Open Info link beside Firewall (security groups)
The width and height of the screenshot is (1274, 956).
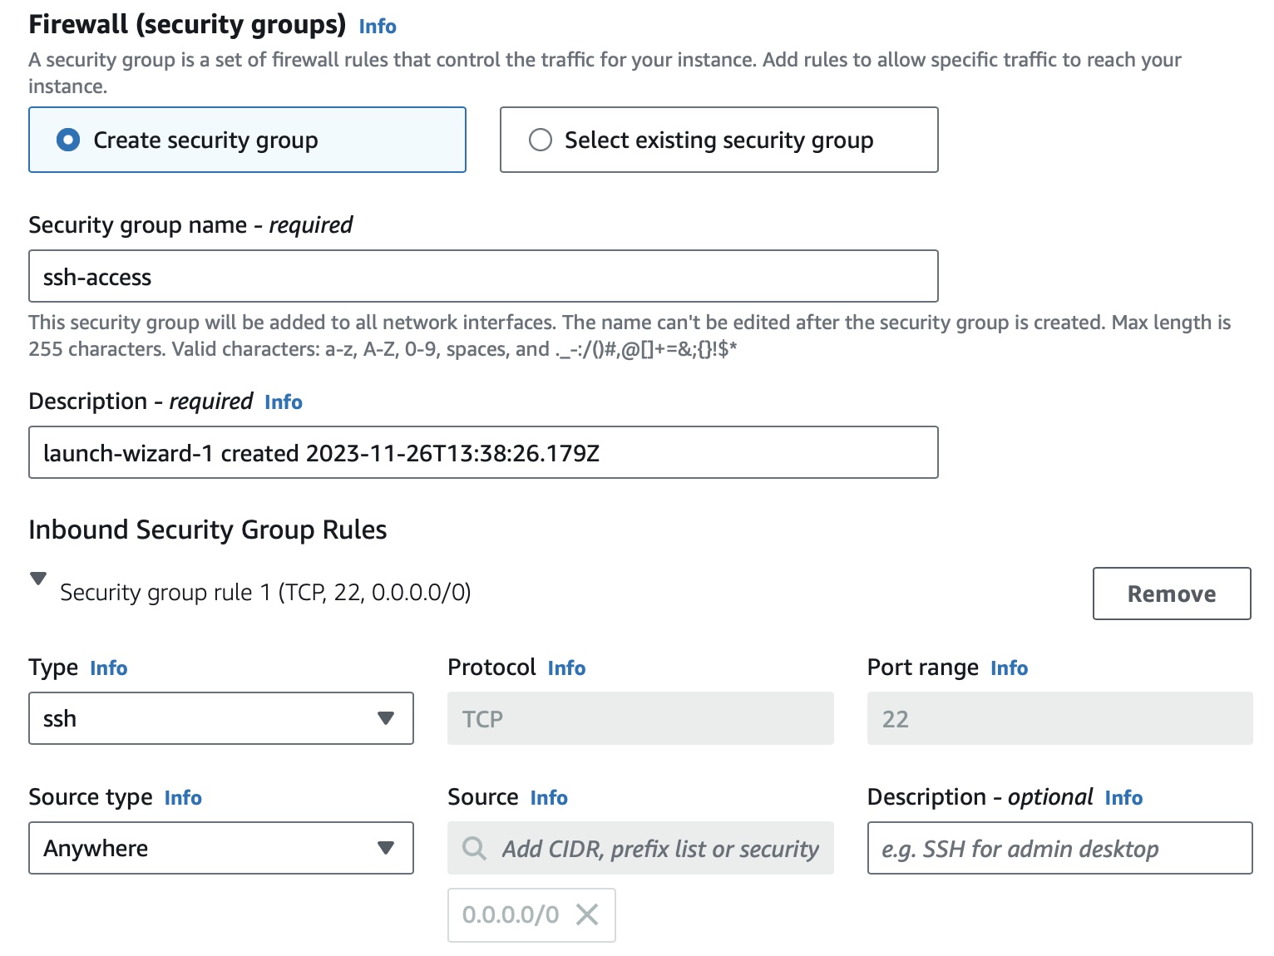point(377,27)
